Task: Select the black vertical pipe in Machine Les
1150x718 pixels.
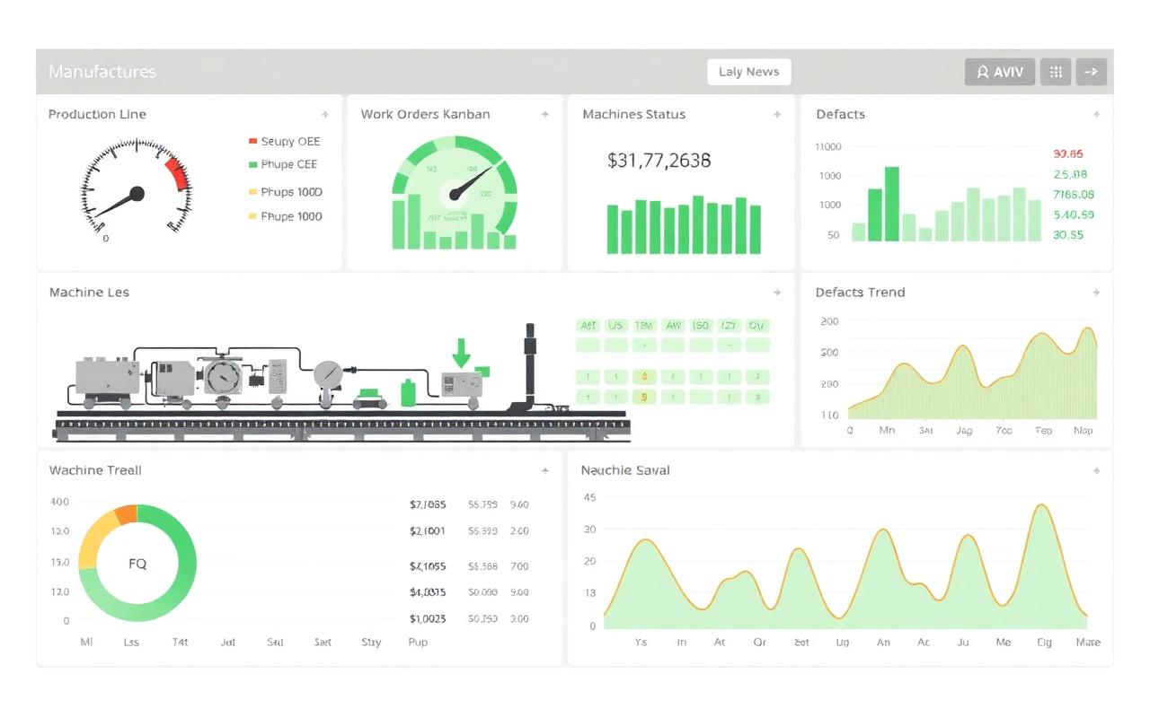Action: 530,366
